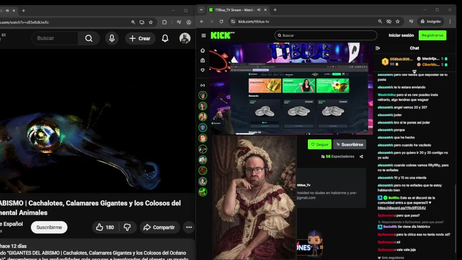Image resolution: width=462 pixels, height=260 pixels.
Task: Click Compartir to share the video
Action: tap(159, 227)
